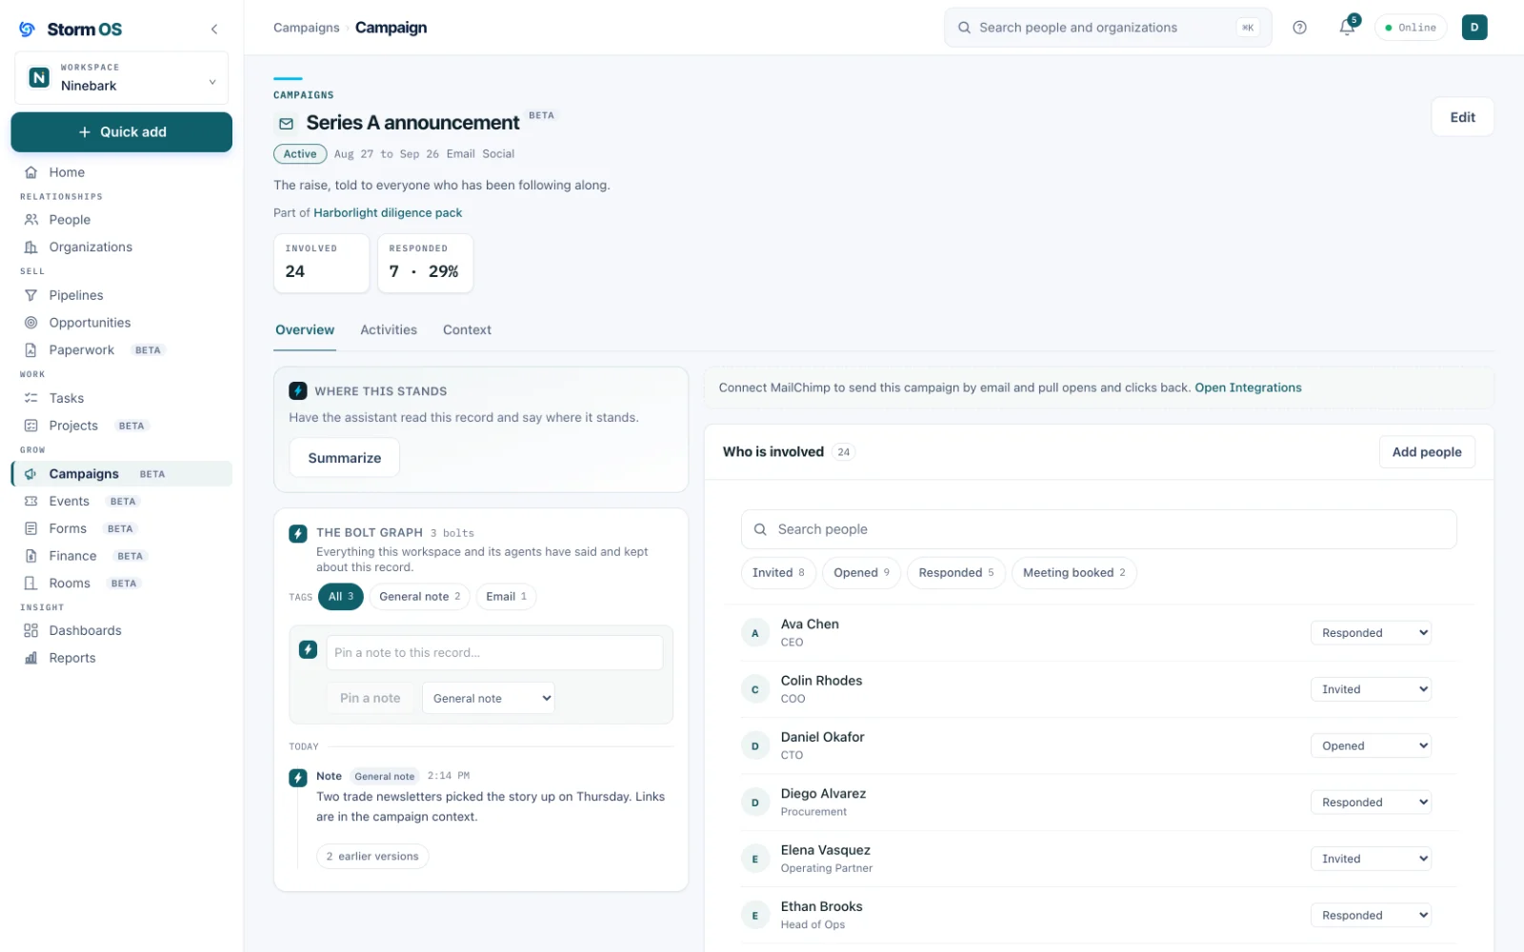This screenshot has height=952, width=1524.
Task: Open Ethan Brooks' status dropdown
Action: pyautogui.click(x=1371, y=915)
